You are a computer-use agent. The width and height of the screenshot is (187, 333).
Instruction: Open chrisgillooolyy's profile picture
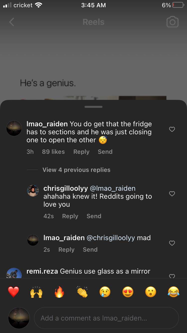(x=33, y=191)
